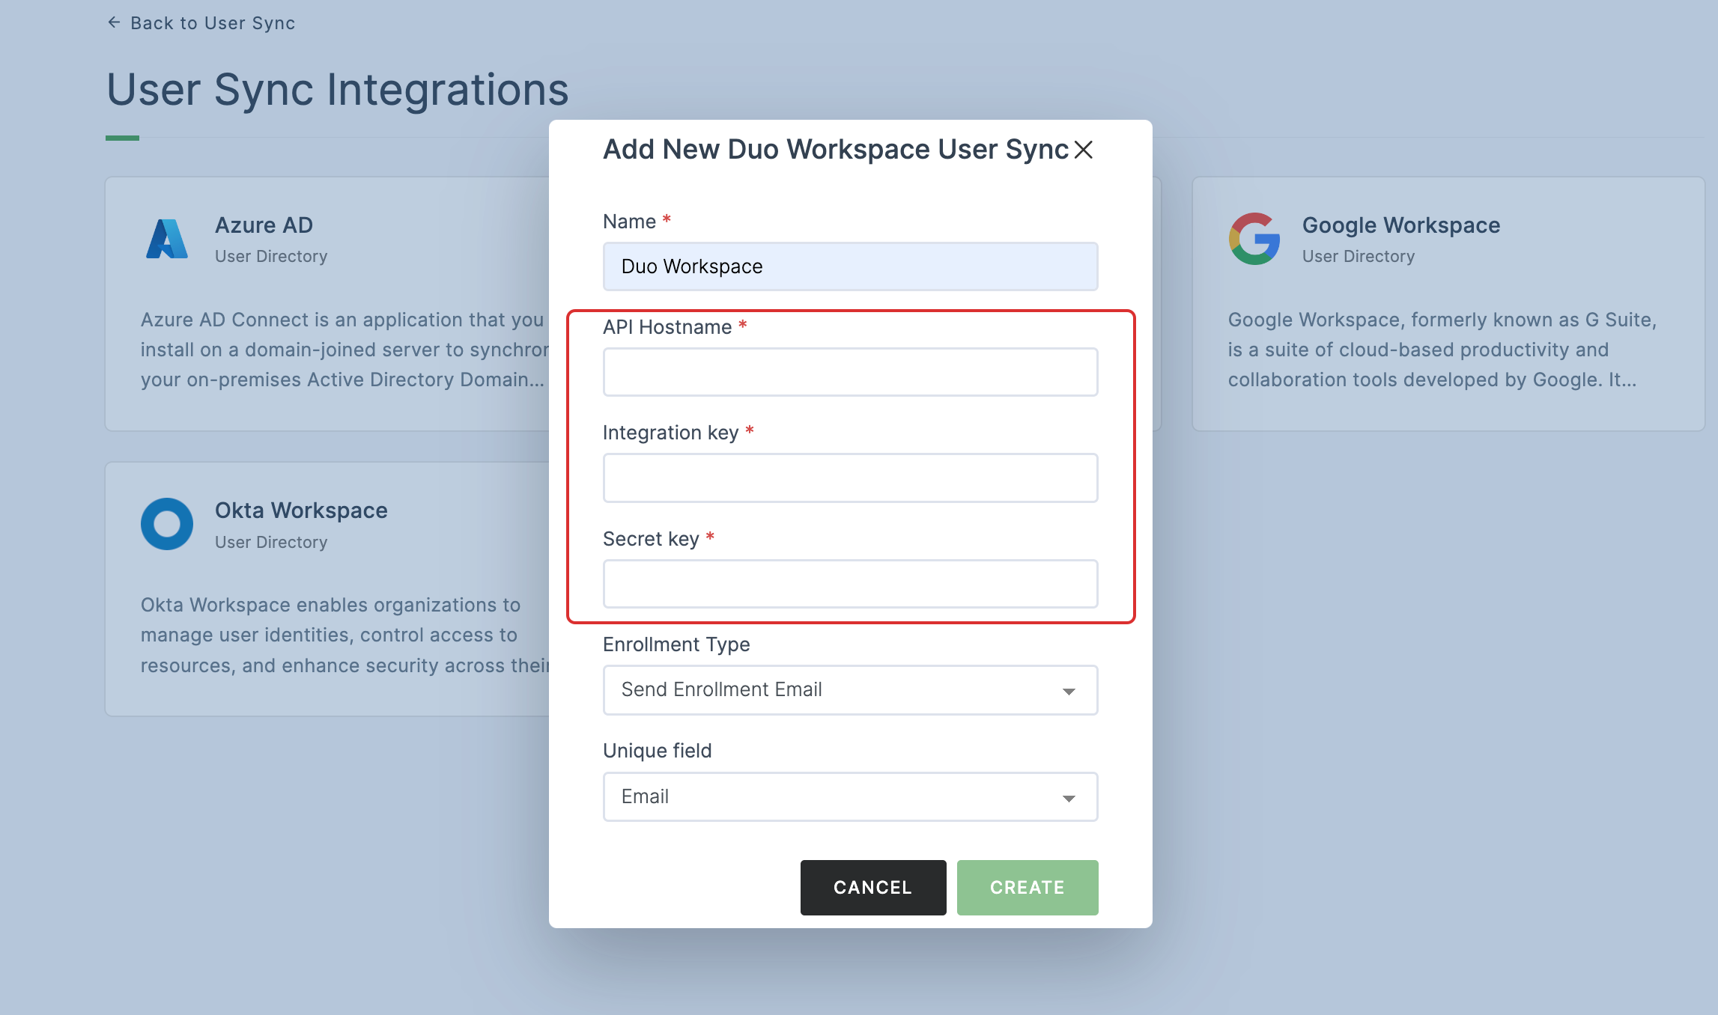Click User Directory under Okta Workspace
Image resolution: width=1718 pixels, height=1015 pixels.
pos(271,543)
